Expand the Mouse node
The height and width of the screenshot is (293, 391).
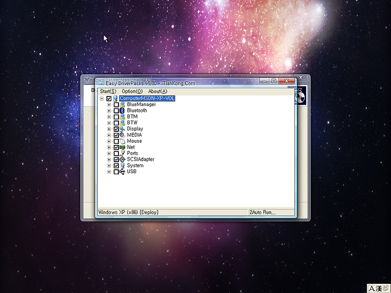pyautogui.click(x=109, y=141)
